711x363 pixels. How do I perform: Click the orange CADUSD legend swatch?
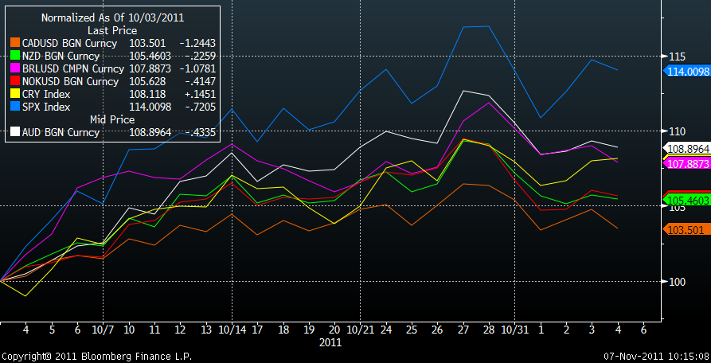14,44
